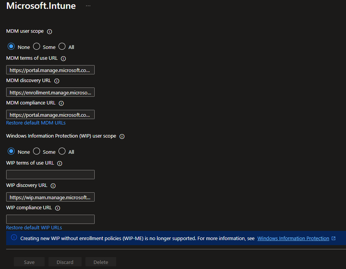This screenshot has width=346, height=269.
Task: Click the info icon in the WIP-ME banner
Action: click(x=14, y=237)
